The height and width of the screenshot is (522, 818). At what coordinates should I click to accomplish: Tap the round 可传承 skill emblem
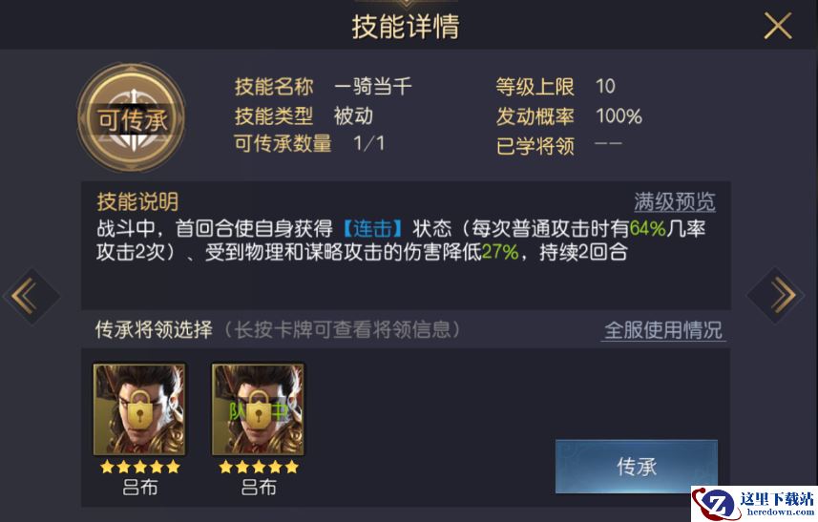click(x=132, y=117)
